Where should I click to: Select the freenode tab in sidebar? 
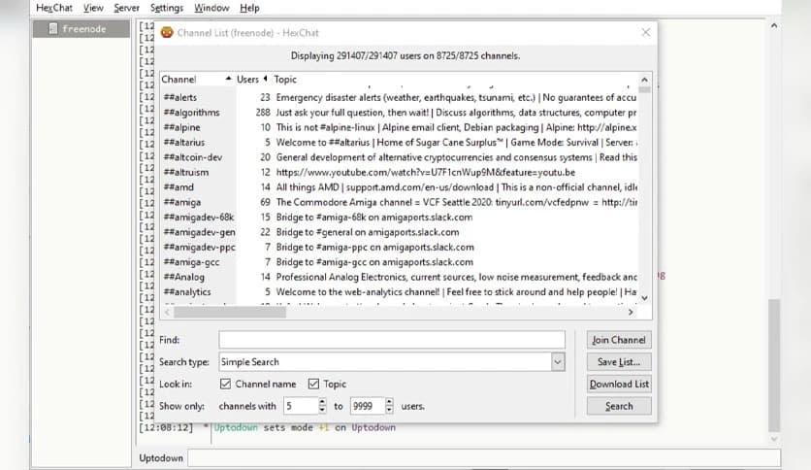tap(81, 28)
